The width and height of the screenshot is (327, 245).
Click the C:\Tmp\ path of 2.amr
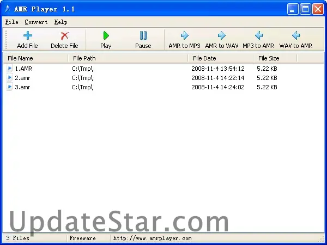[82, 78]
